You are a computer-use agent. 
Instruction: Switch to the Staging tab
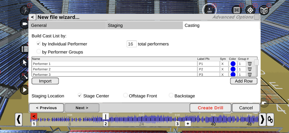pyautogui.click(x=144, y=25)
